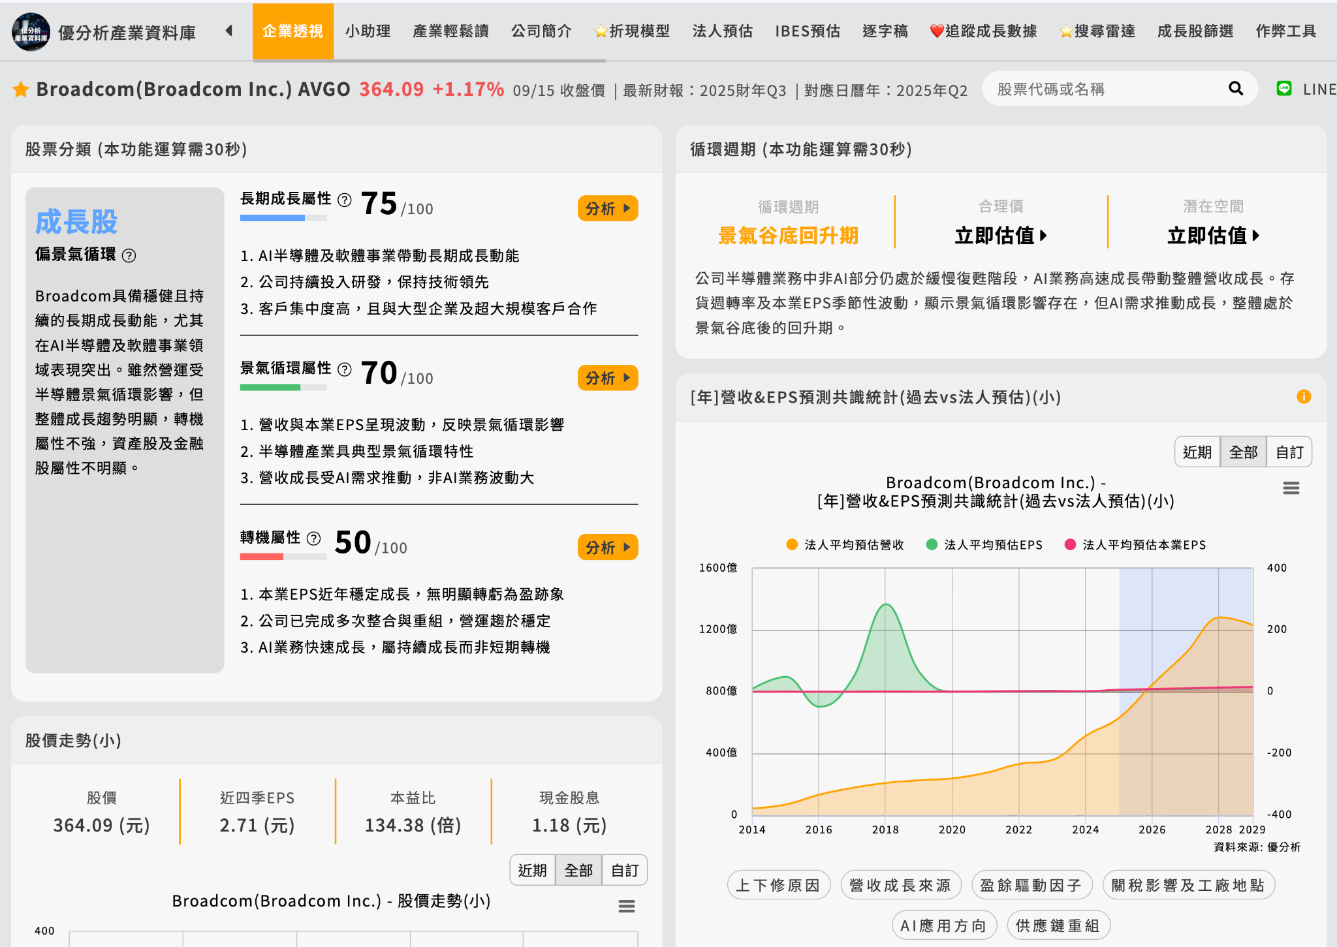1337x947 pixels.
Task: Open the hamburger export menu on 股價走勢 chart
Action: [x=627, y=906]
